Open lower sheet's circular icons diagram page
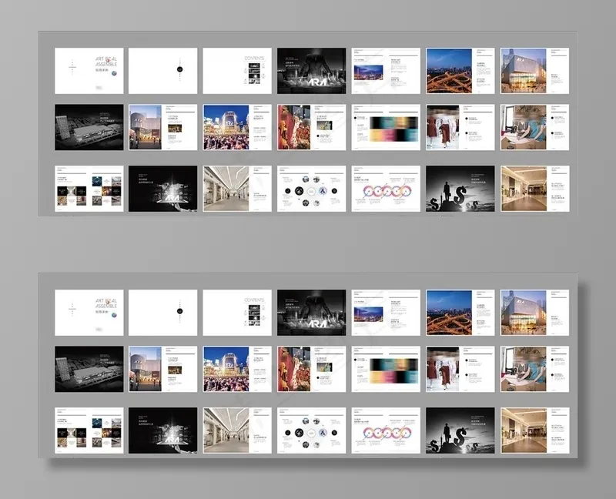616x499 pixels. (x=312, y=430)
